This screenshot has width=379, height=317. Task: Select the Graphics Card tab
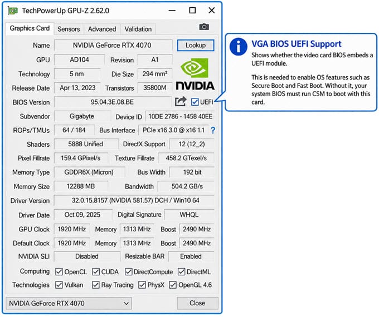coord(30,28)
